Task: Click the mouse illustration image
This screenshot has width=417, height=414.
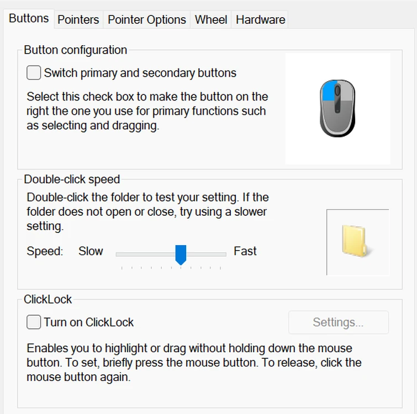Action: coord(337,108)
